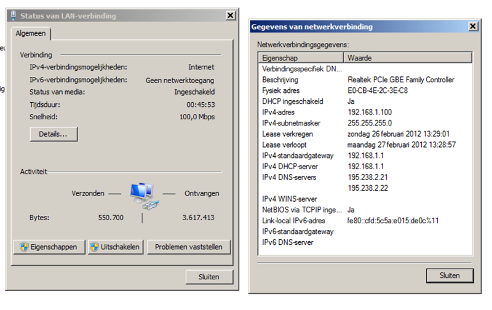The height and width of the screenshot is (310, 492).
Task: Select Link-local IPv6-adres row
Action: [x=365, y=221]
